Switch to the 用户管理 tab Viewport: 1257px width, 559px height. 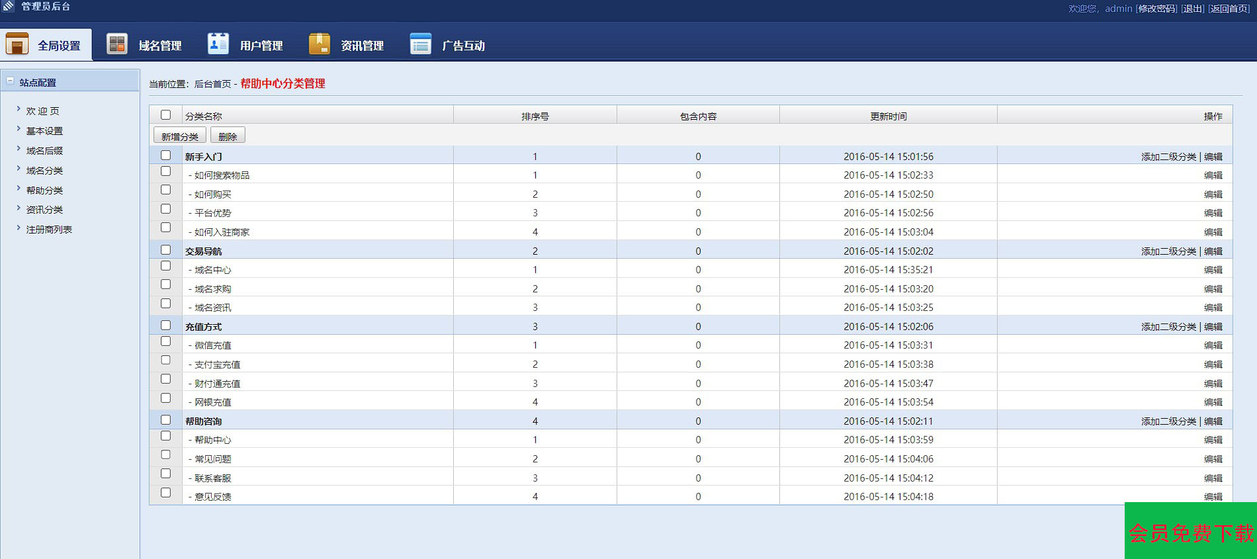[261, 46]
